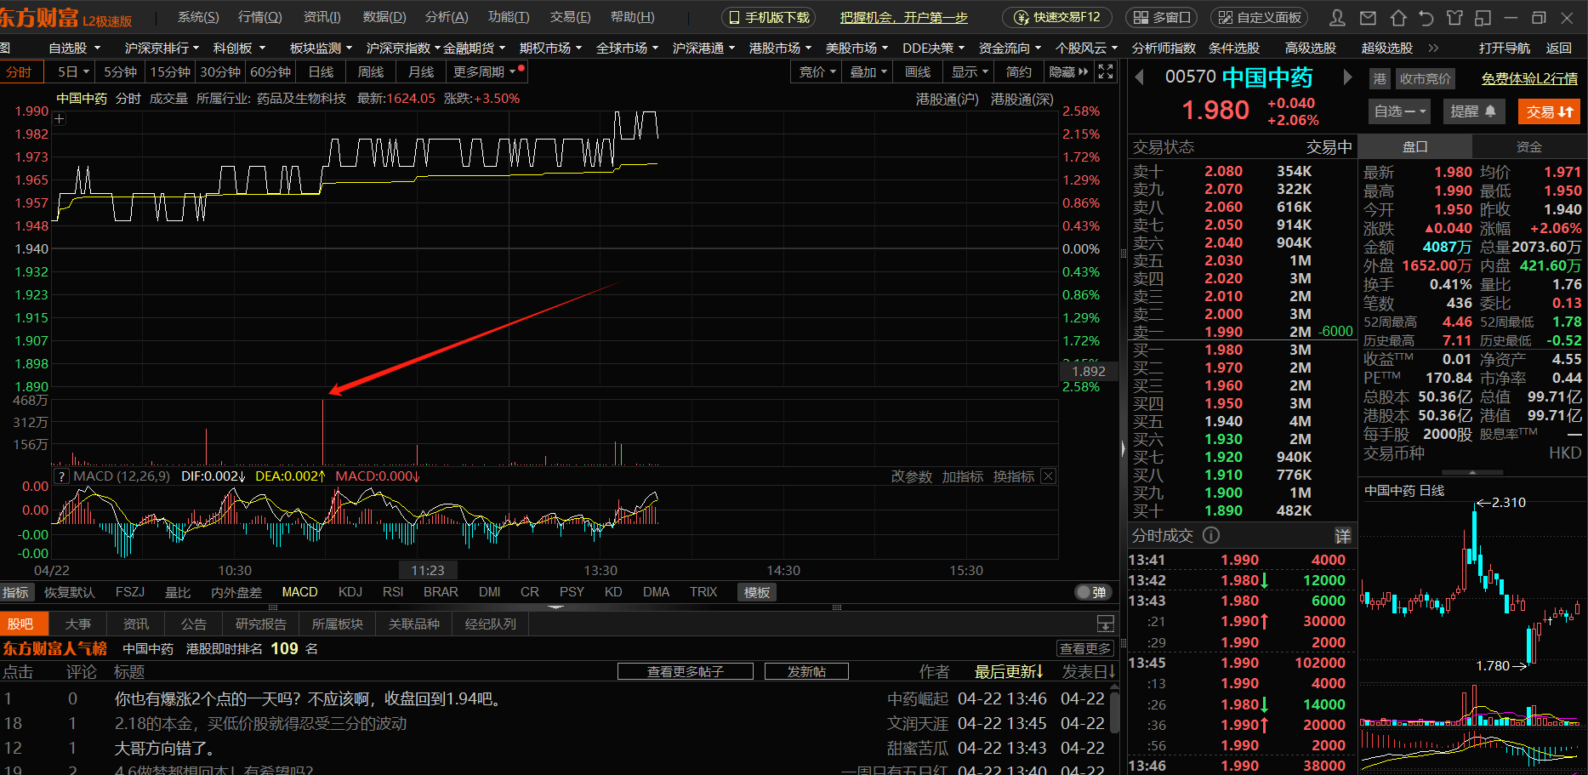Go to next stock arrow
This screenshot has width=1588, height=775.
1347,77
